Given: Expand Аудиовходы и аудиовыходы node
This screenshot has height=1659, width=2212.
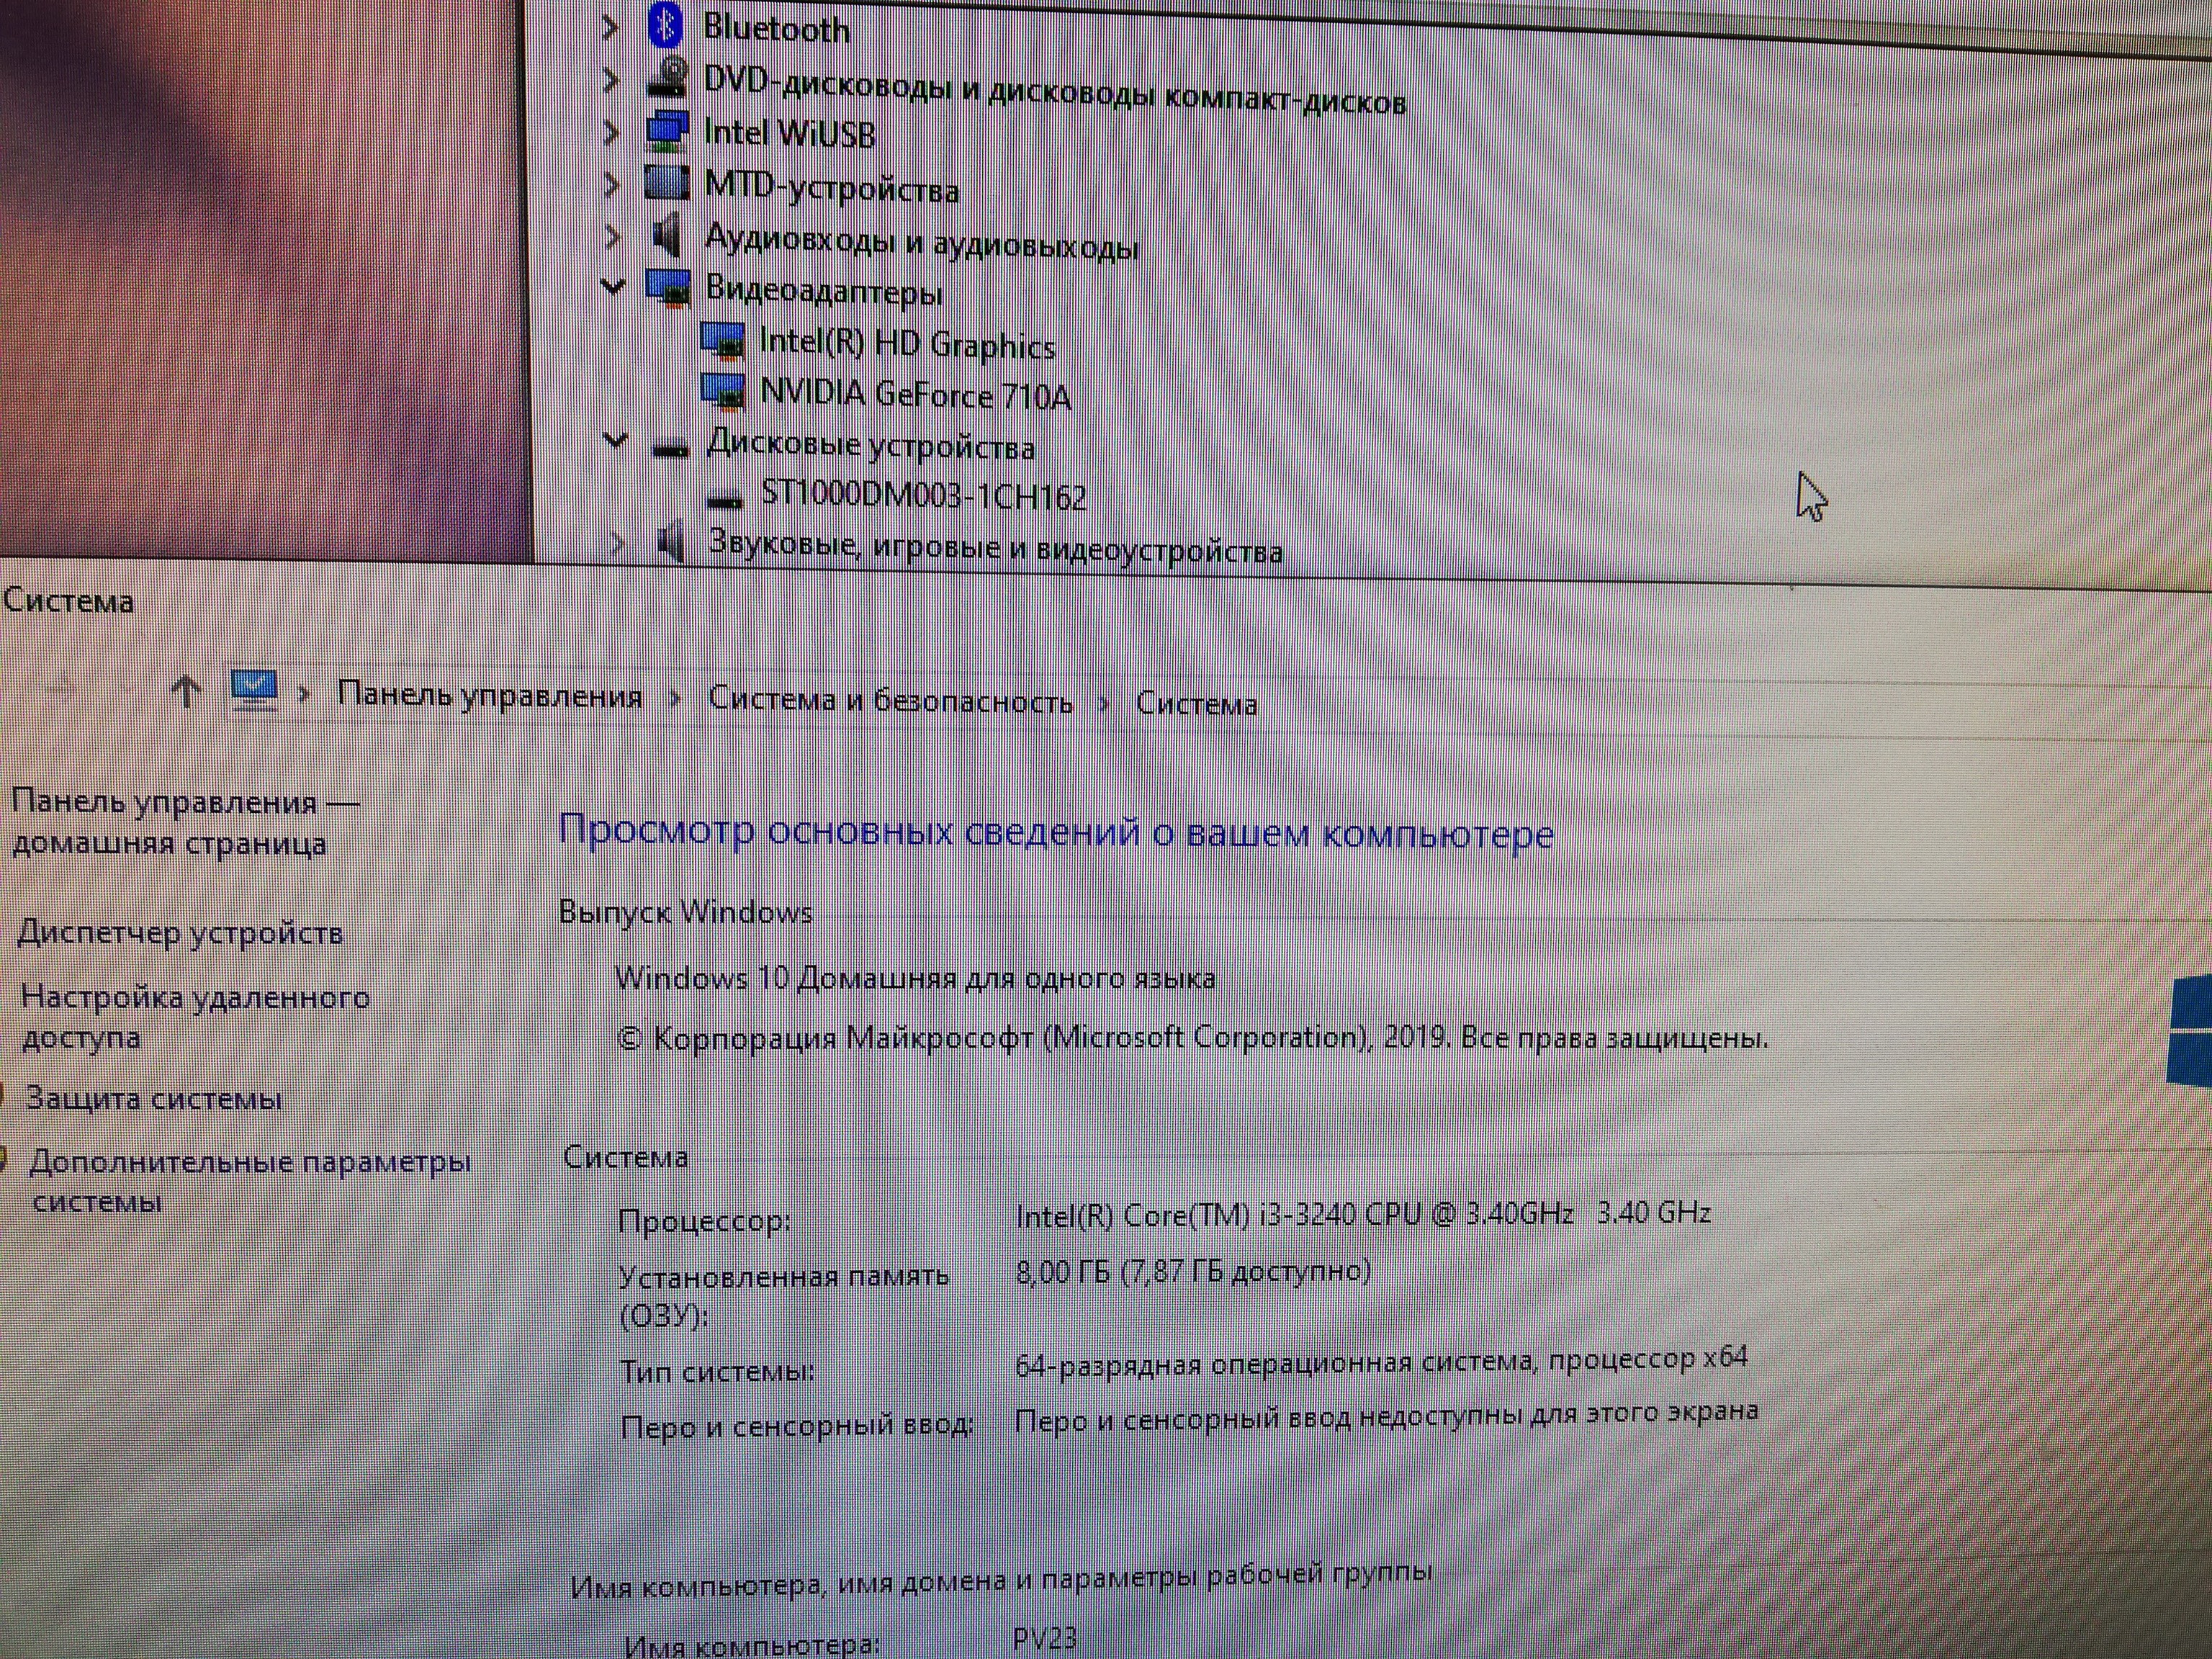Looking at the screenshot, I should point(612,237).
